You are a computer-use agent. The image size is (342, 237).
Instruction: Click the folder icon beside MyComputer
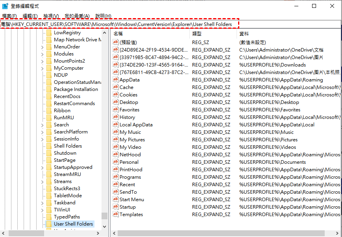[49, 68]
